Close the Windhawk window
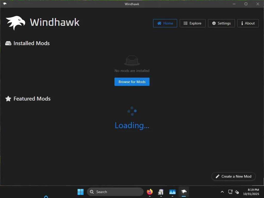Screen dimensions: 264x198 point(258,4)
